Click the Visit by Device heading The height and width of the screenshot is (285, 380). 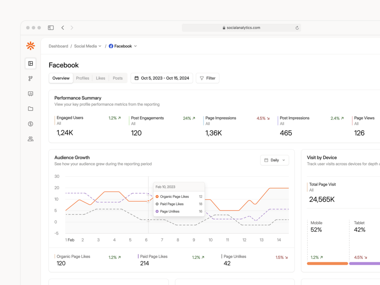(322, 157)
